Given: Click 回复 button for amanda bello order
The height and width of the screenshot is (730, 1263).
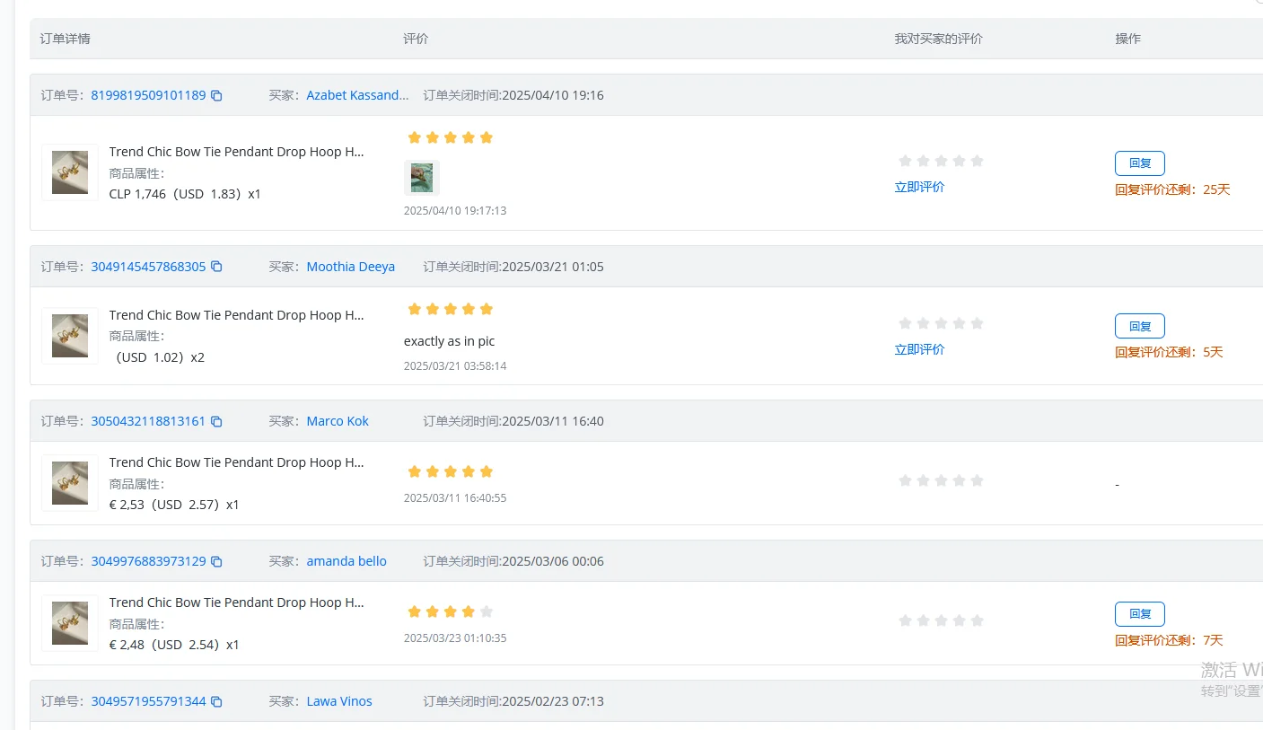Looking at the screenshot, I should pyautogui.click(x=1140, y=614).
